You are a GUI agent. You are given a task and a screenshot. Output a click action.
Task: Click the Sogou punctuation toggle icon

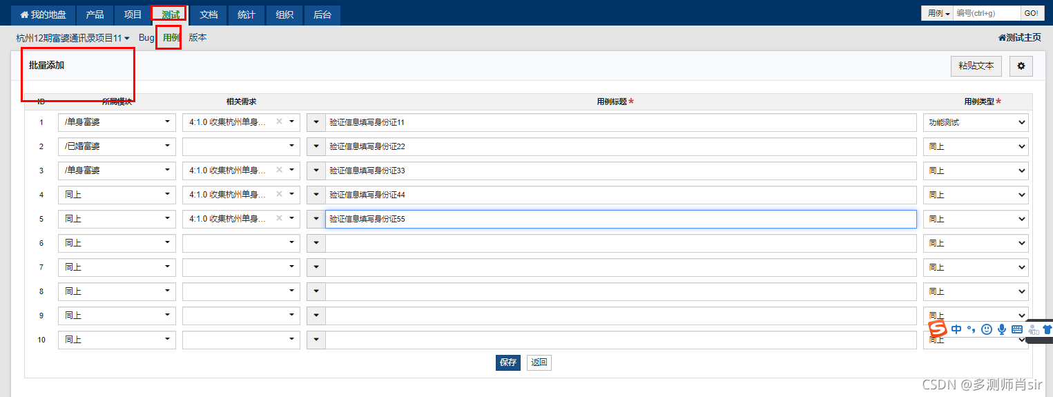point(972,329)
